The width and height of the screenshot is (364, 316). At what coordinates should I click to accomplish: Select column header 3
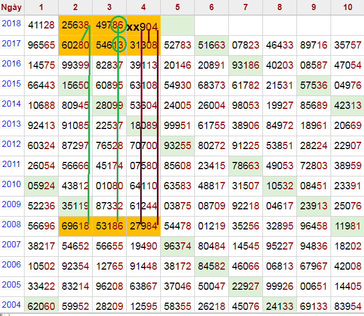109,7
